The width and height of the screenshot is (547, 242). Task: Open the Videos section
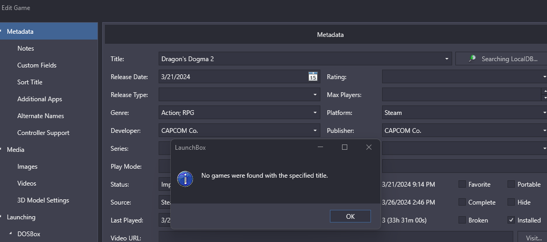click(26, 183)
